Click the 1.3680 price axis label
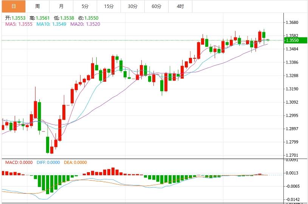 [x=292, y=22]
